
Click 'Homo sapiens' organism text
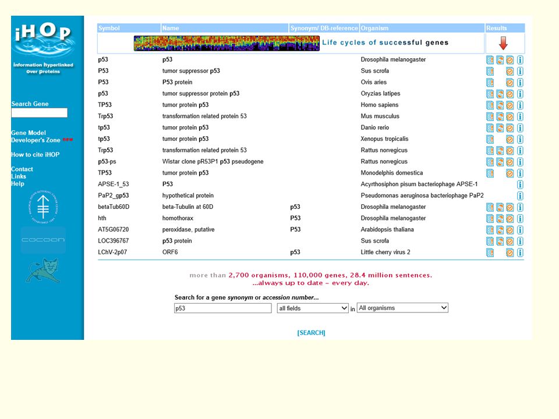coord(379,105)
